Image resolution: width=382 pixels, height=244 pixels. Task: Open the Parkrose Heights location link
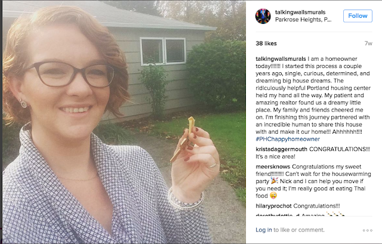(303, 20)
